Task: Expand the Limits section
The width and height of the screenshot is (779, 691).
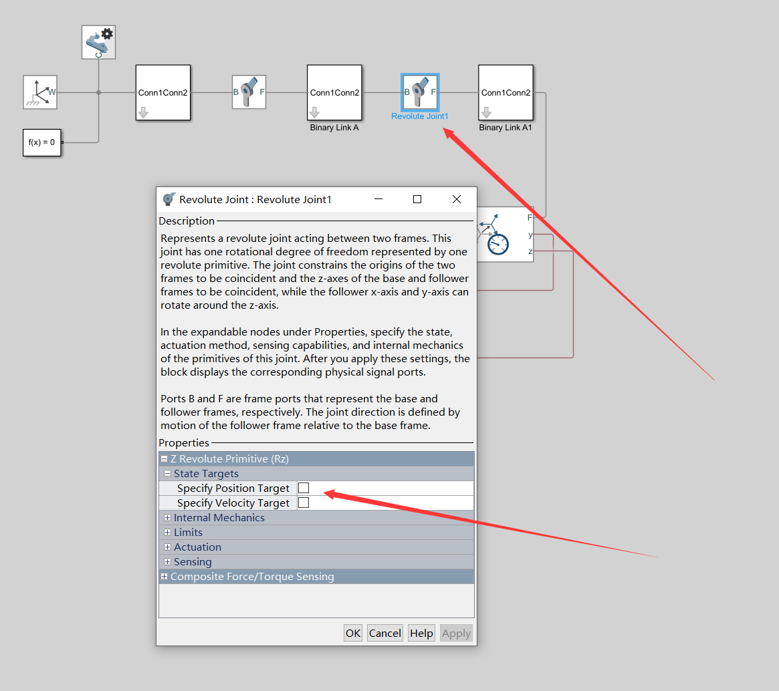Action: tap(167, 532)
